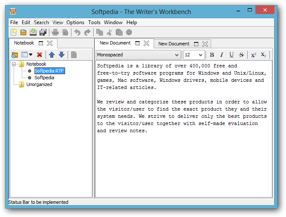Screen dimensions: 286x217
Task: Close the second New Document tab
Action: pyautogui.click(x=205, y=44)
